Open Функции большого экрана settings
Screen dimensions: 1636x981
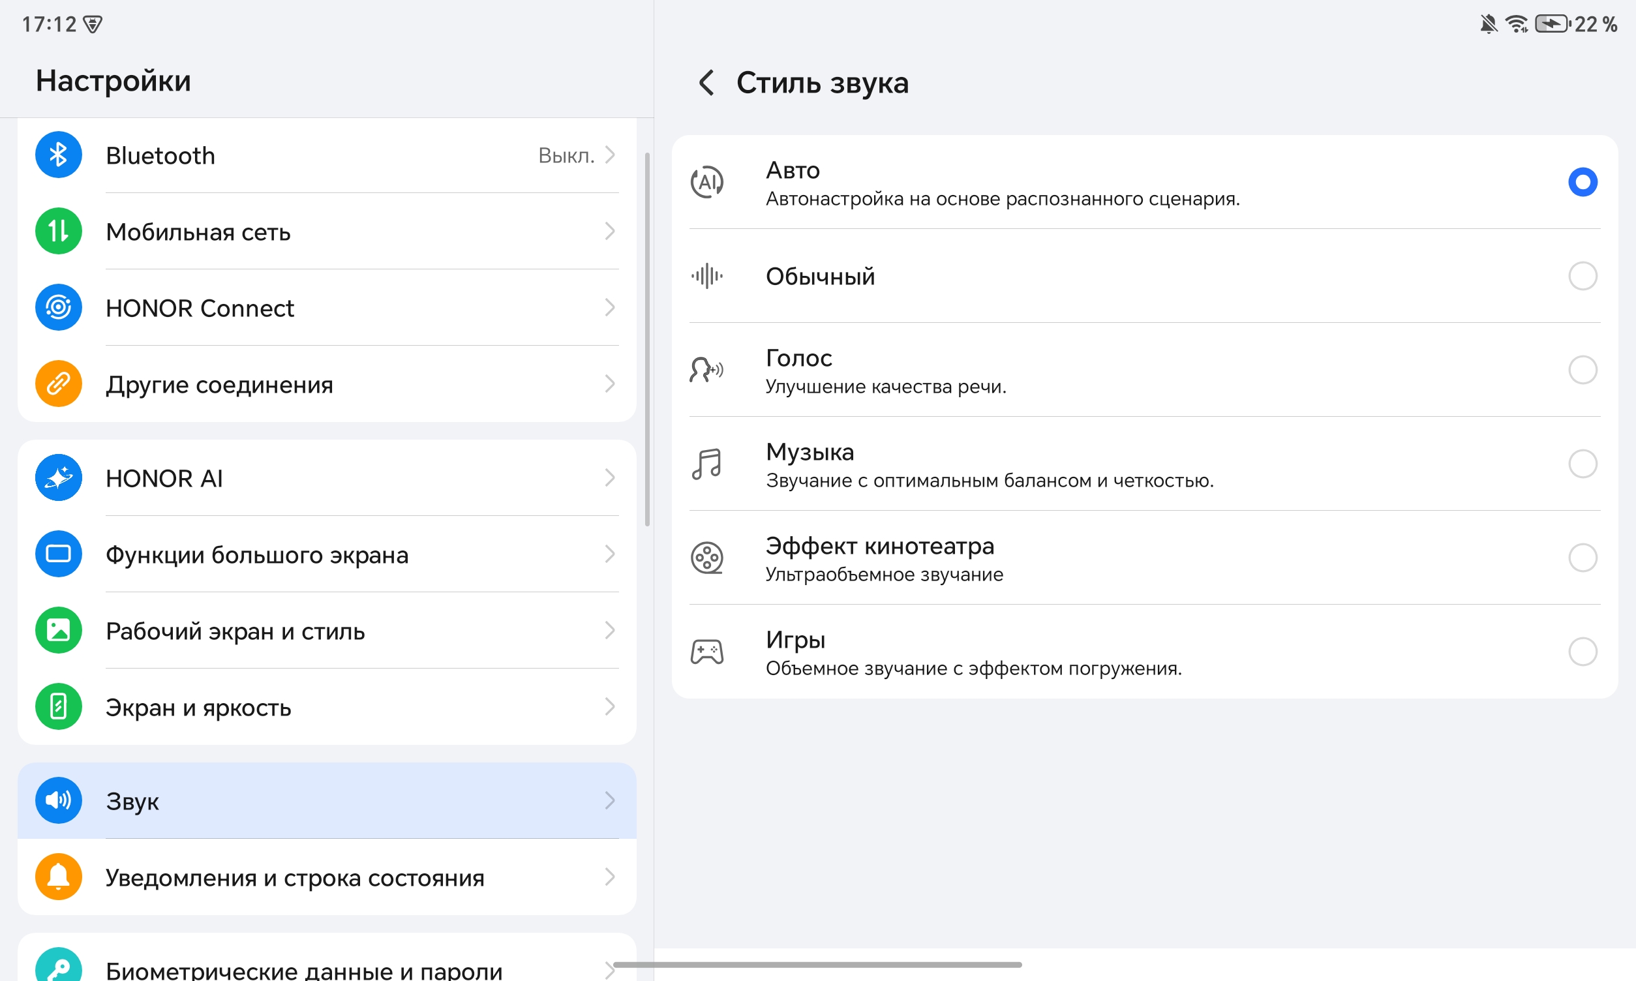pyautogui.click(x=327, y=554)
